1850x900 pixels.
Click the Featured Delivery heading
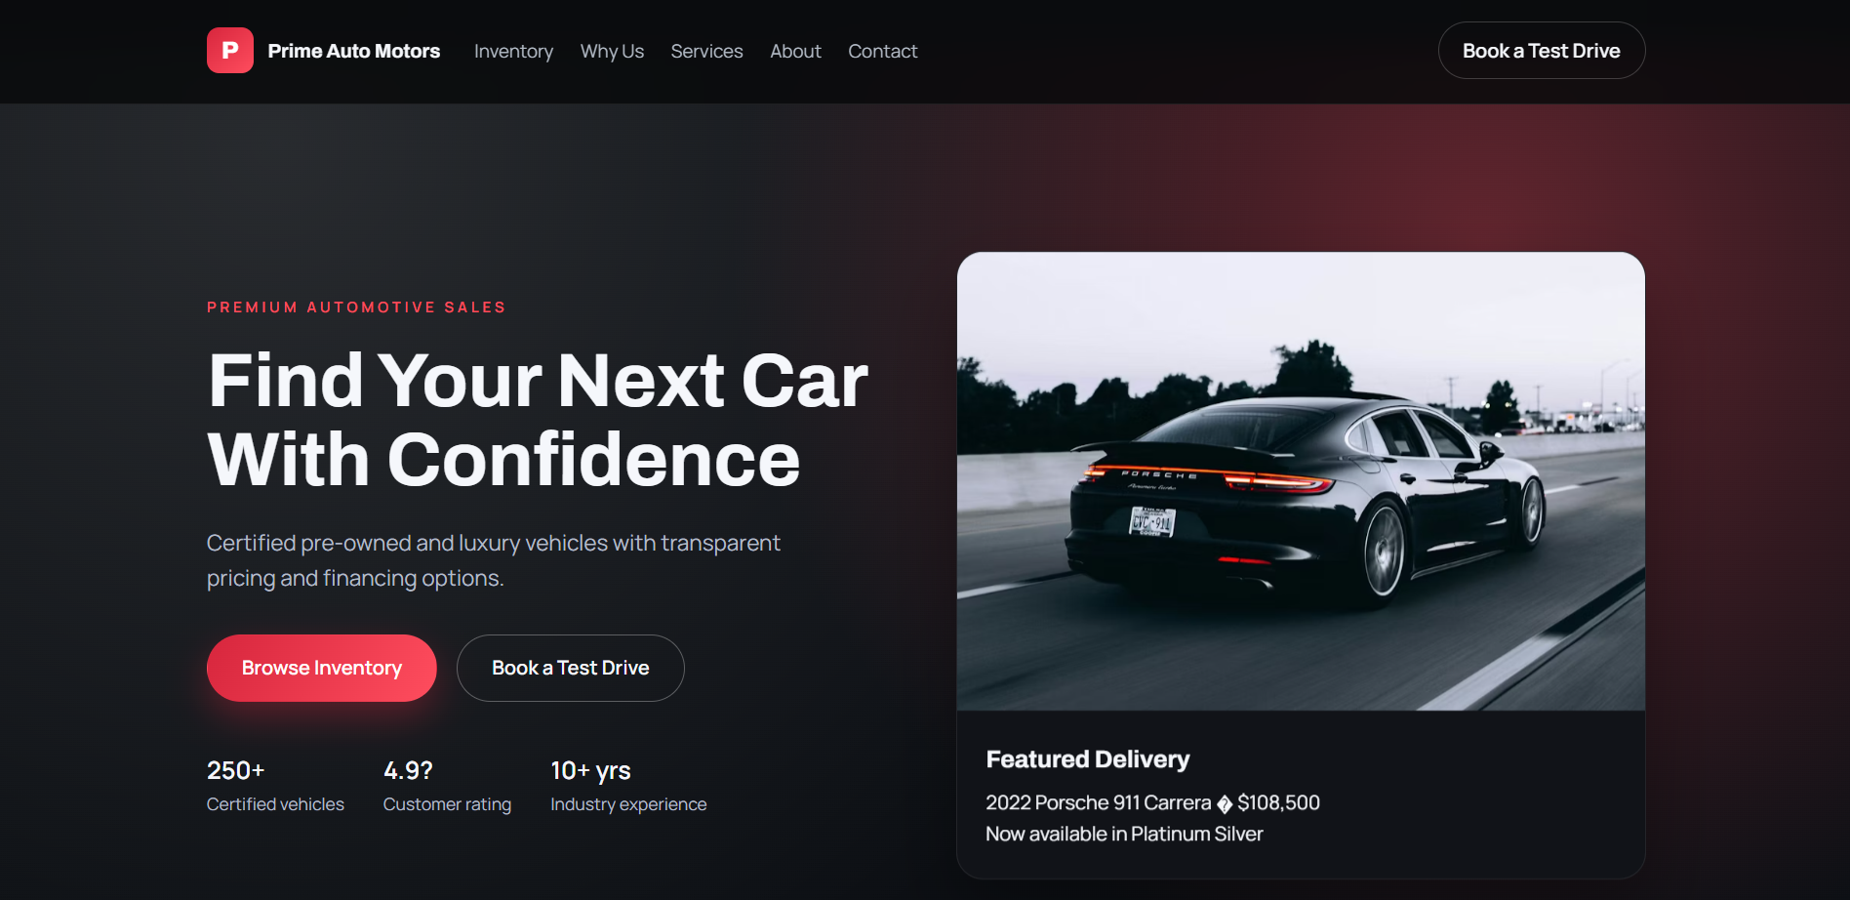1088,759
